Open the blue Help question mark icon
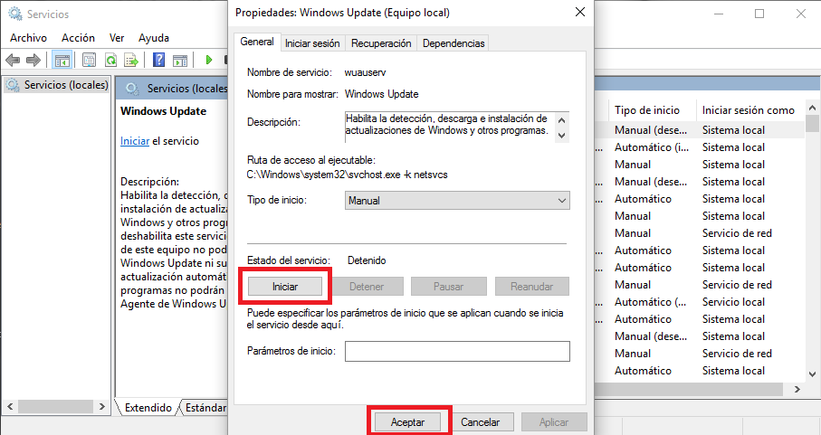Screen dimensions: 821x435 click(158, 60)
